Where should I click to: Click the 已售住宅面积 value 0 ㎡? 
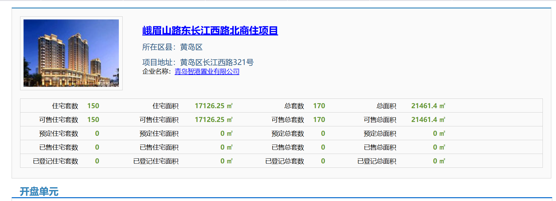coord(226,147)
